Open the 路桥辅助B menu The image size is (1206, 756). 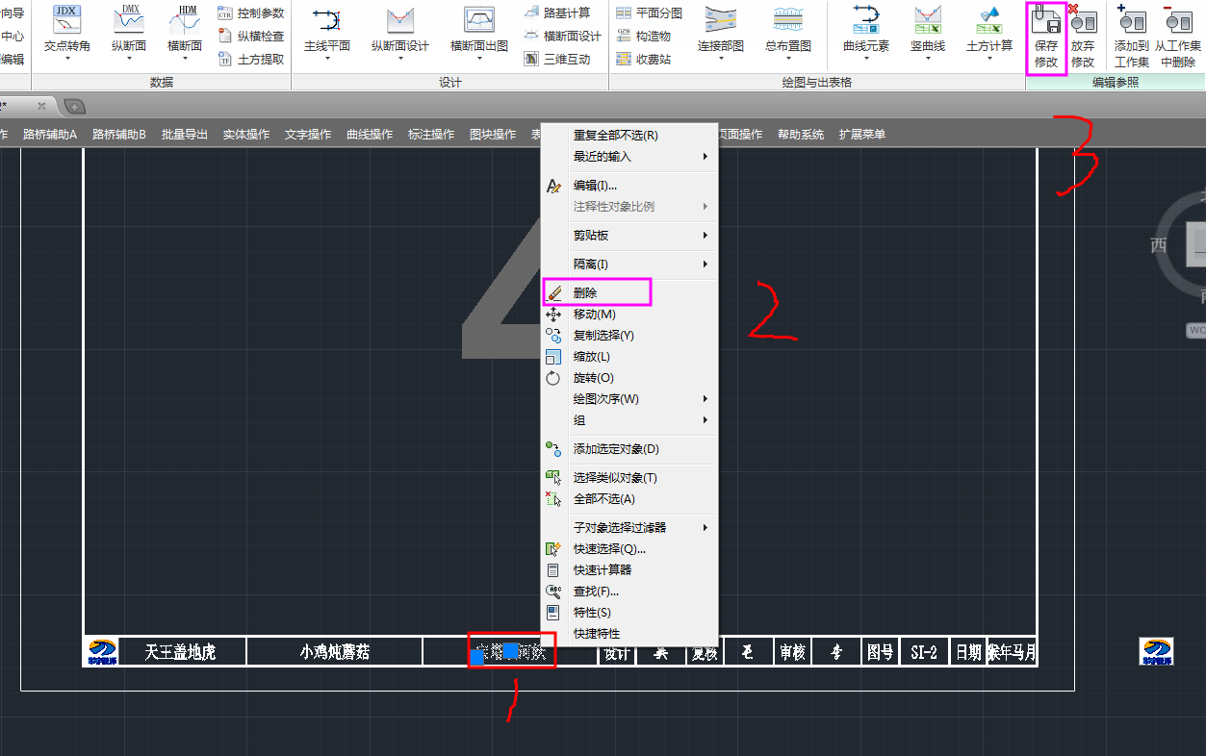tap(119, 135)
